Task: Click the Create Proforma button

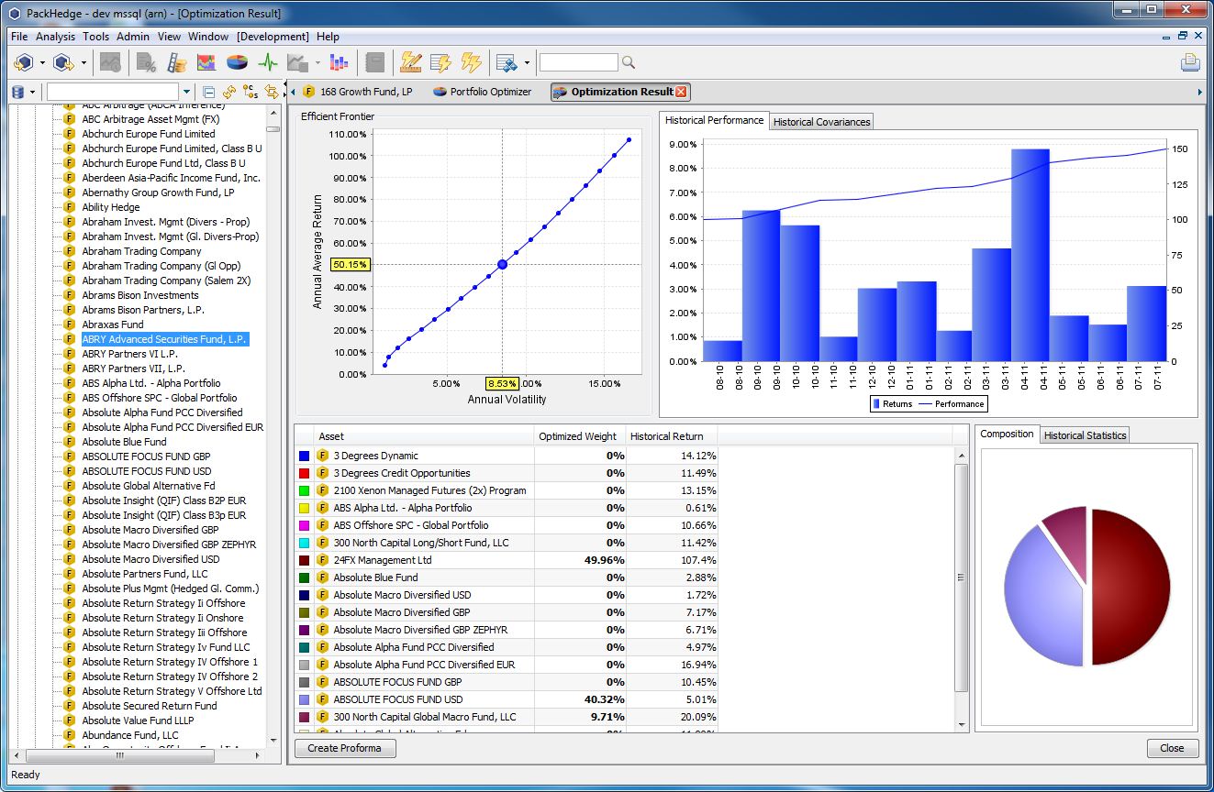Action: (345, 748)
